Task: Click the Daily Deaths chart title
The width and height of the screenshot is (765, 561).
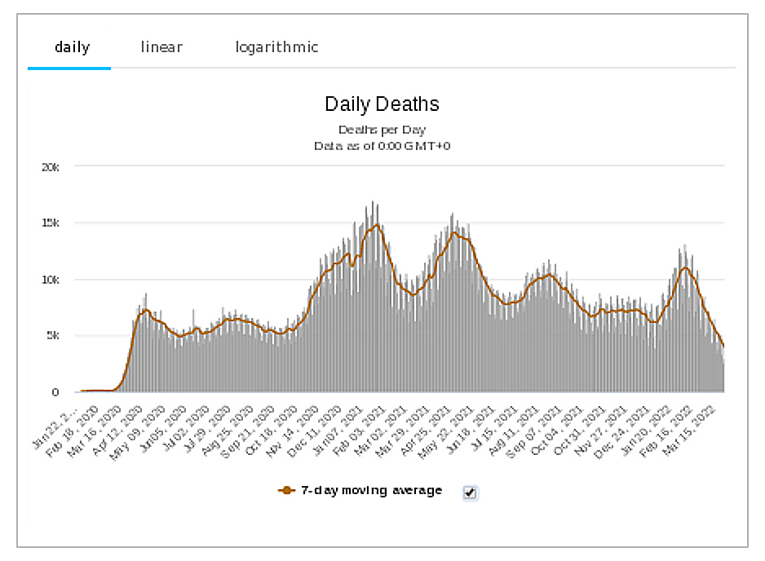Action: (x=382, y=104)
